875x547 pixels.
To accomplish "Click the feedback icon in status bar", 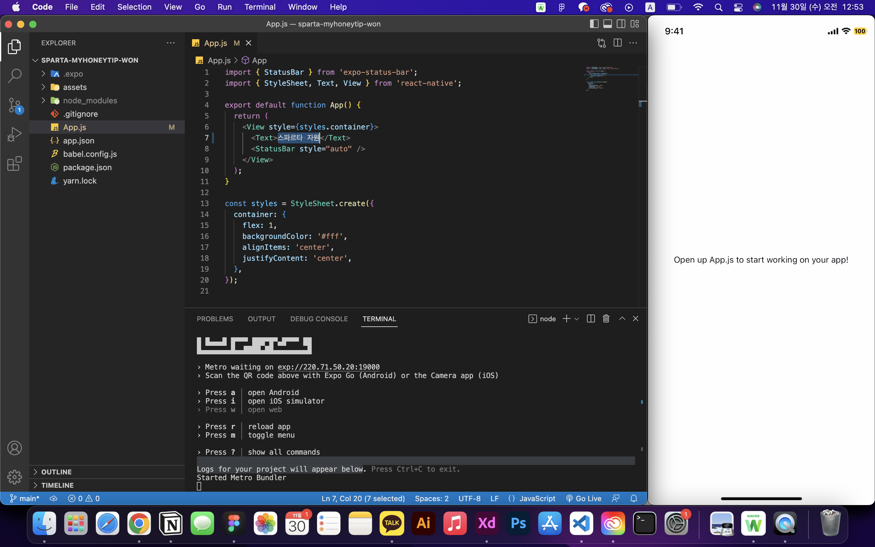I will tap(616, 498).
